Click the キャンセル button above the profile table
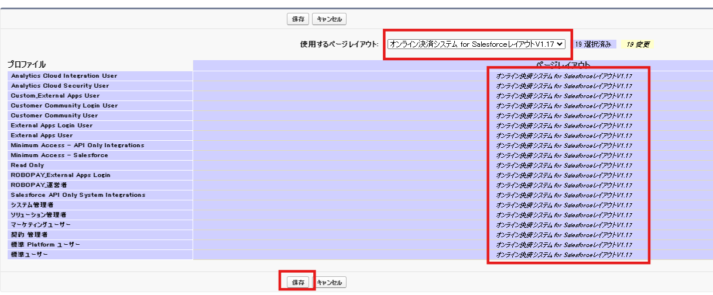 pyautogui.click(x=329, y=19)
